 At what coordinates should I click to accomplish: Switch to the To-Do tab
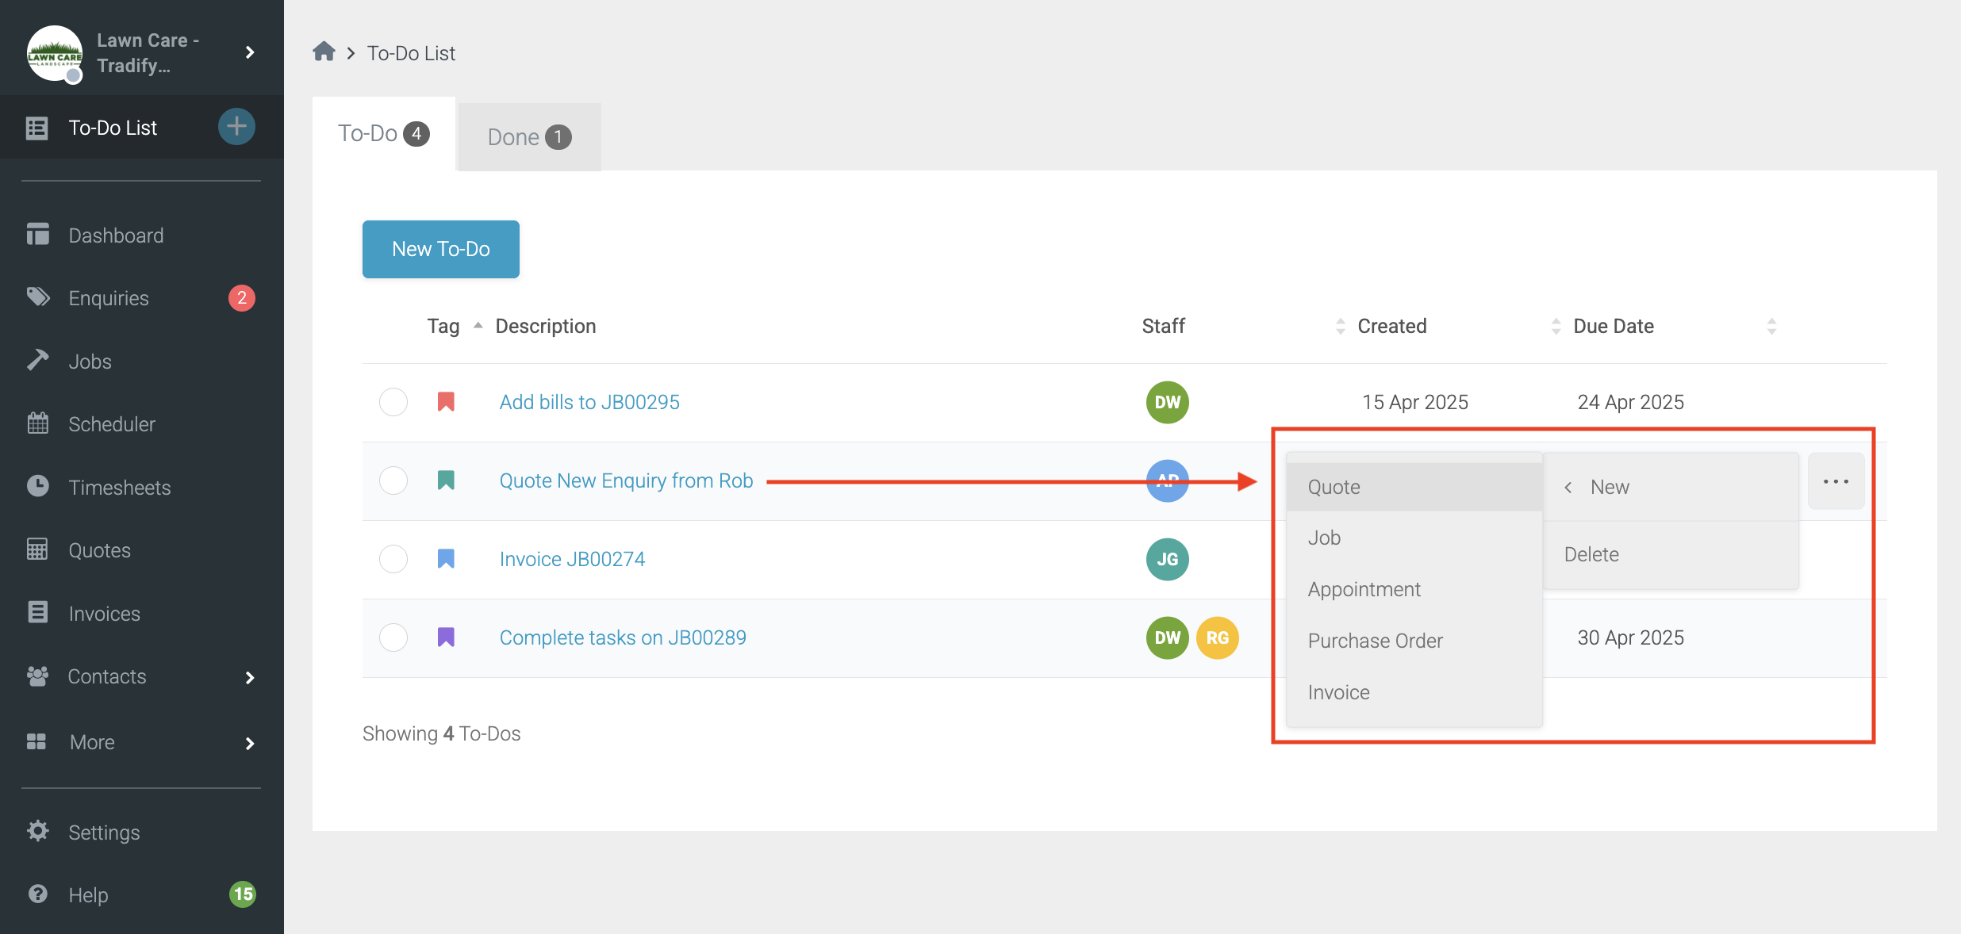coord(384,133)
